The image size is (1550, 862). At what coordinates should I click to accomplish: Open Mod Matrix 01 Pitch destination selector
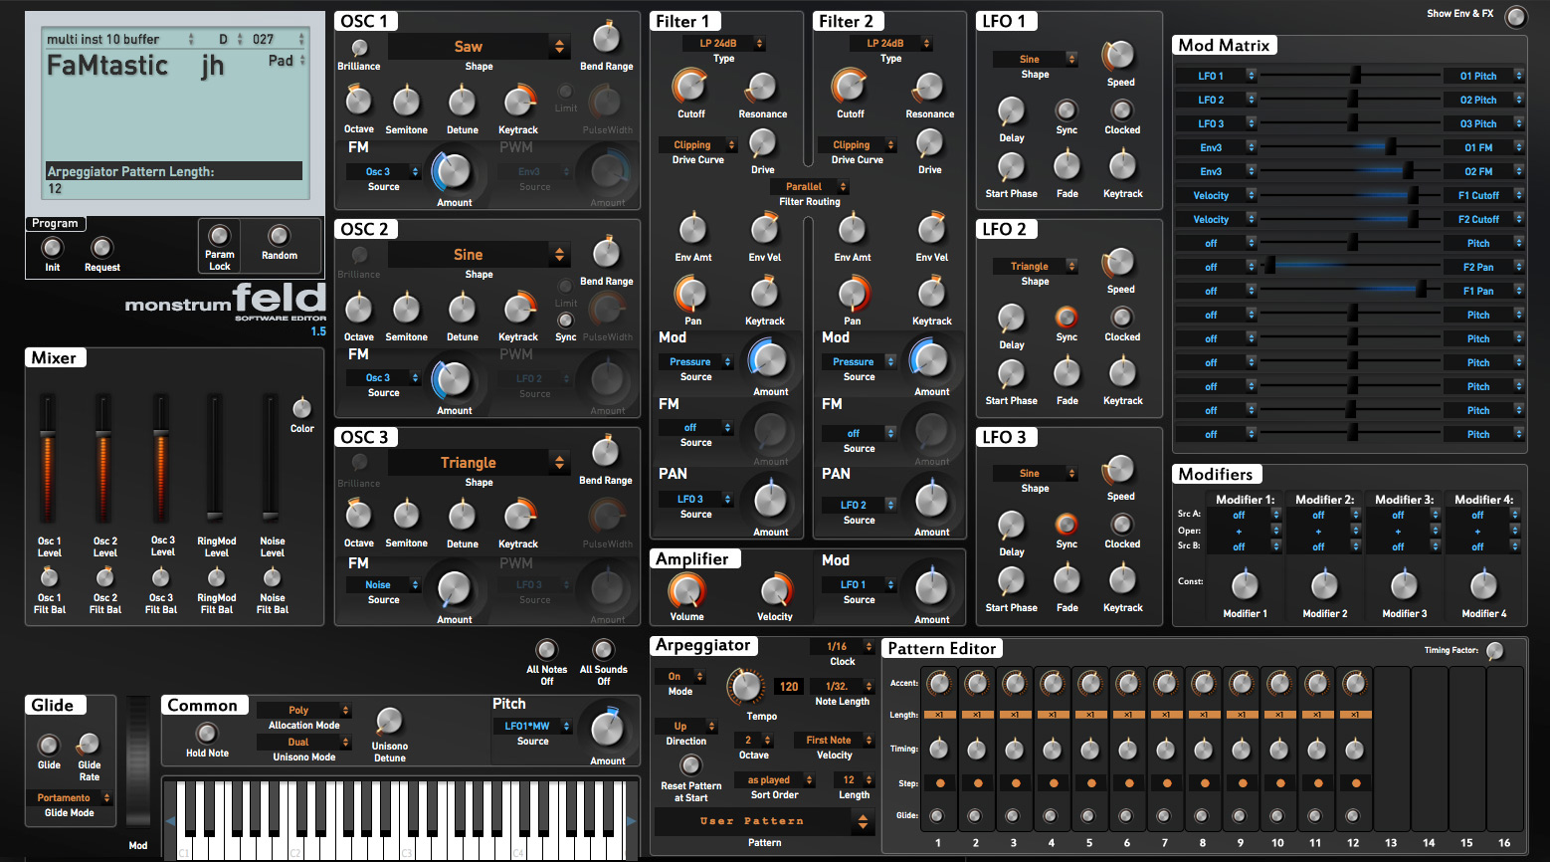1483,76
